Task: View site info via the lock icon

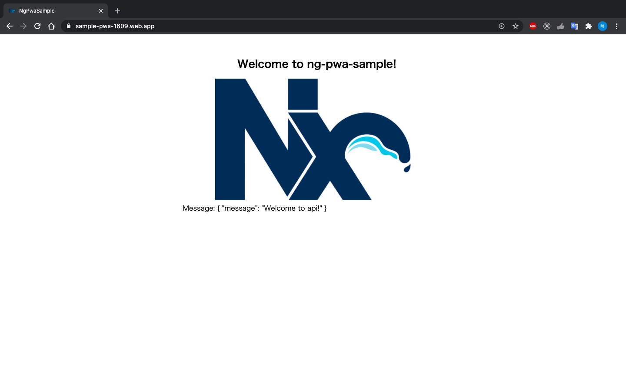Action: [68, 26]
